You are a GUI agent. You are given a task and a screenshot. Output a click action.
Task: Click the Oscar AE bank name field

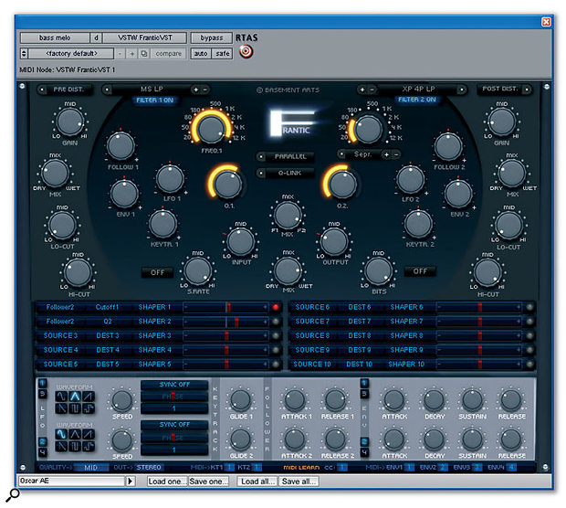point(71,482)
